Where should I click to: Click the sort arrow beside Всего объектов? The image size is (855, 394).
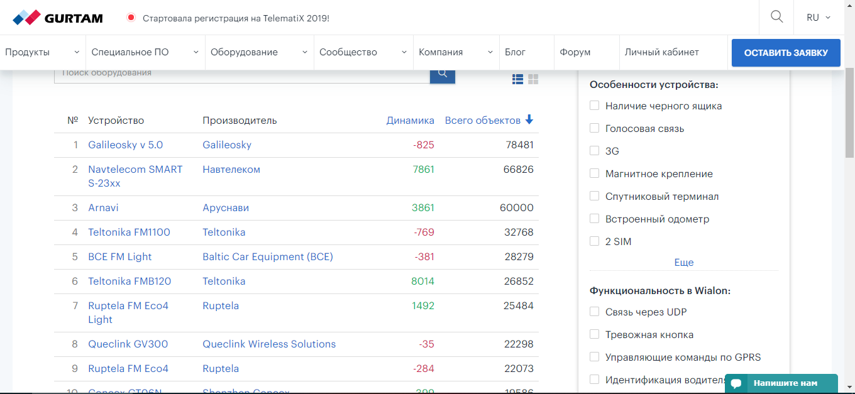click(x=529, y=120)
